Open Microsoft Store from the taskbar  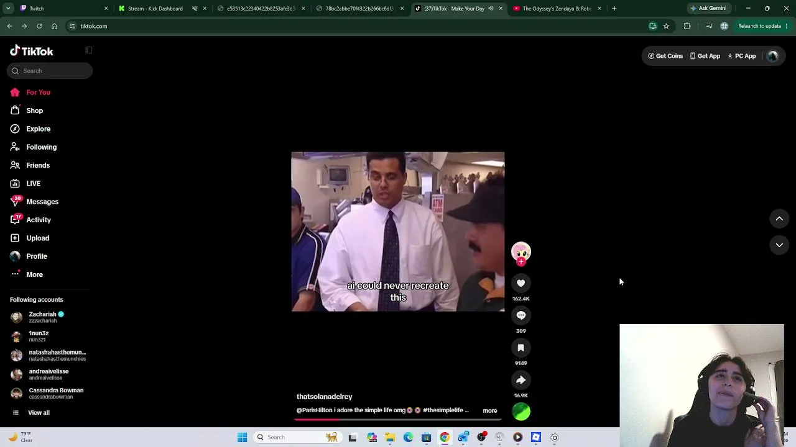[426, 437]
